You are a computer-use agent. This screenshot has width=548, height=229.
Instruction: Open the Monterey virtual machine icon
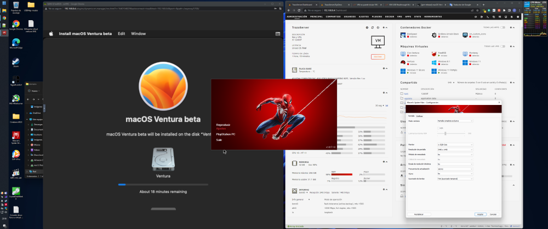coord(465,54)
